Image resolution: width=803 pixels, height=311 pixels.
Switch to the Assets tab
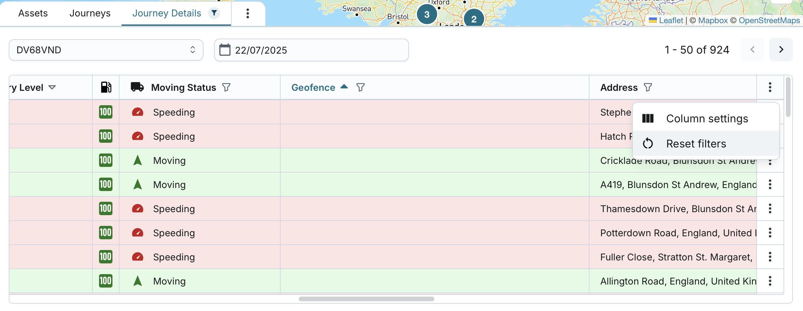point(33,13)
